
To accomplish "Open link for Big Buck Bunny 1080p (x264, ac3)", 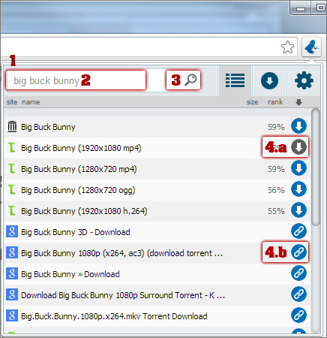I will point(298,252).
